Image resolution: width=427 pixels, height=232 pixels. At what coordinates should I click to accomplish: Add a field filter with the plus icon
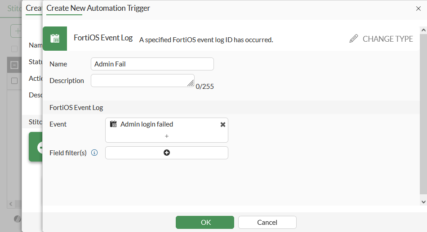pos(167,153)
